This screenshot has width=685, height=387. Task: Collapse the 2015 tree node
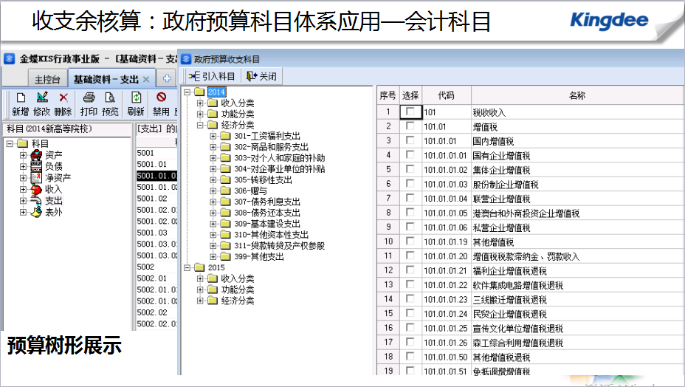pyautogui.click(x=187, y=267)
